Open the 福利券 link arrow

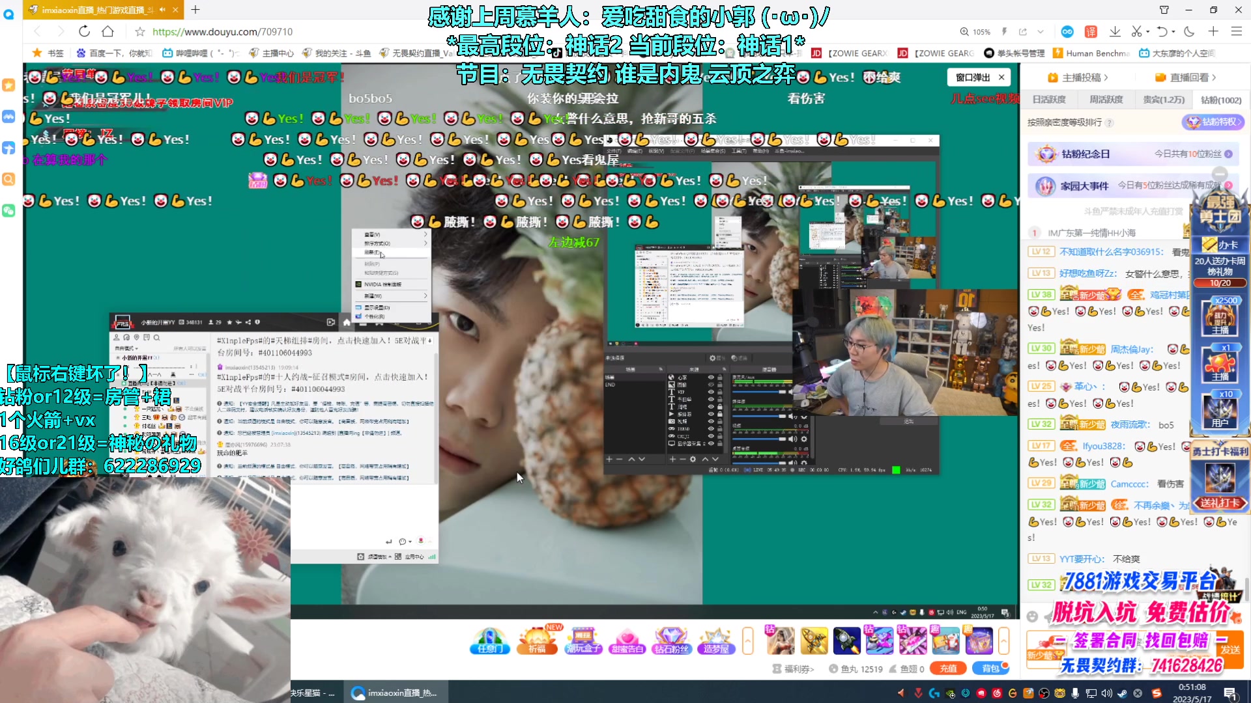pyautogui.click(x=794, y=669)
